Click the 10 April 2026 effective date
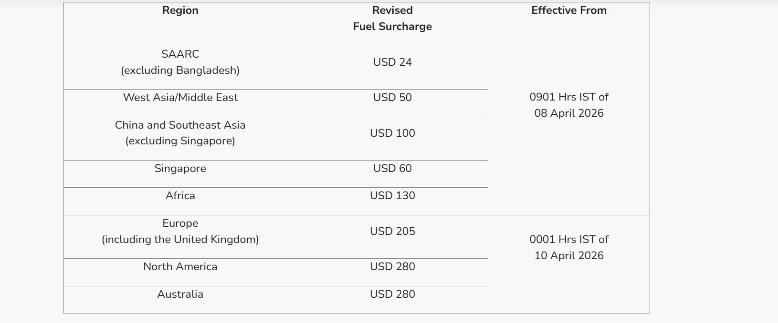Image resolution: width=778 pixels, height=323 pixels. coord(568,256)
